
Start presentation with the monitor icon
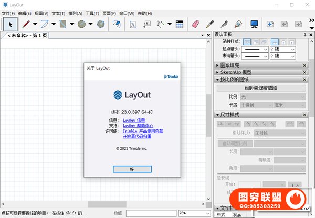tap(254, 24)
